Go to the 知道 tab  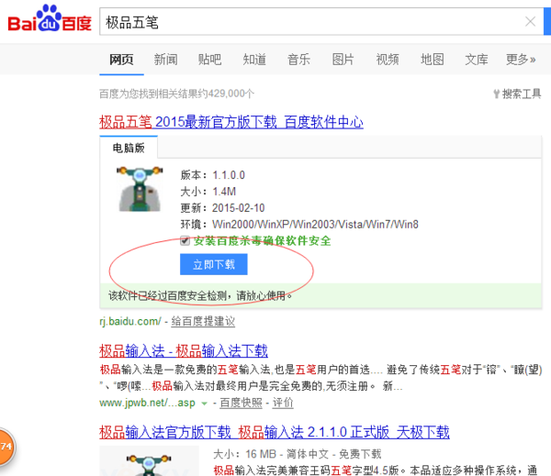tap(254, 60)
